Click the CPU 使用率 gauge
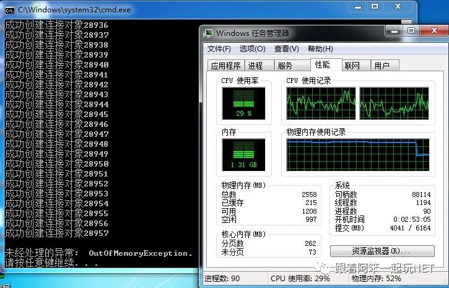Viewport: 449px width, 288px height. pos(243,103)
